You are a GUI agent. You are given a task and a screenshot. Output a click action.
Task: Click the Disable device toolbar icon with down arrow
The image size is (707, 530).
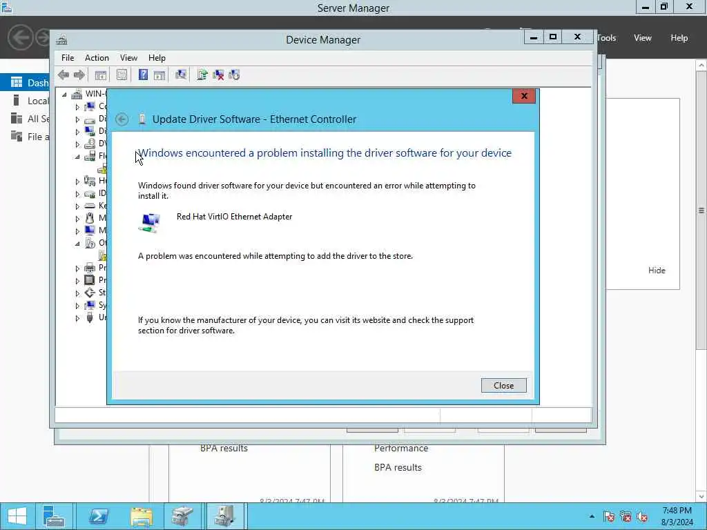(x=234, y=75)
